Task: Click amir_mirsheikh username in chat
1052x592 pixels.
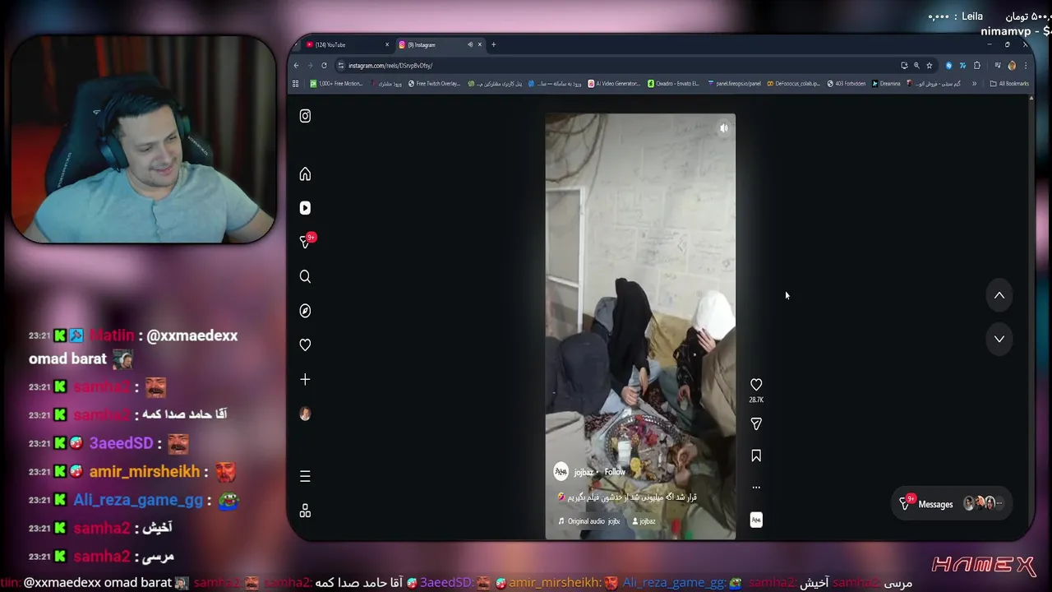Action: [145, 471]
